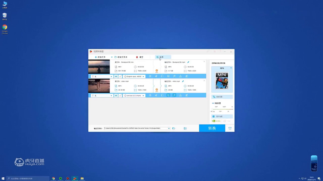Toggle GPU icon on video.mp4 row
The image size is (323, 181).
tap(157, 90)
